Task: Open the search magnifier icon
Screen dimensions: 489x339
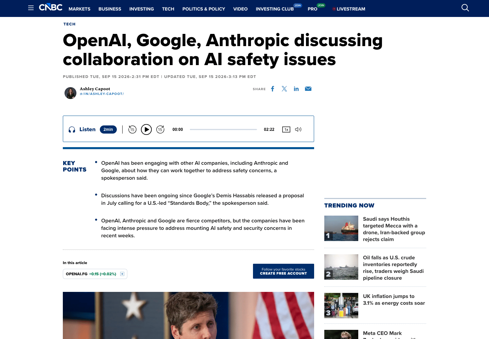Action: pyautogui.click(x=465, y=8)
